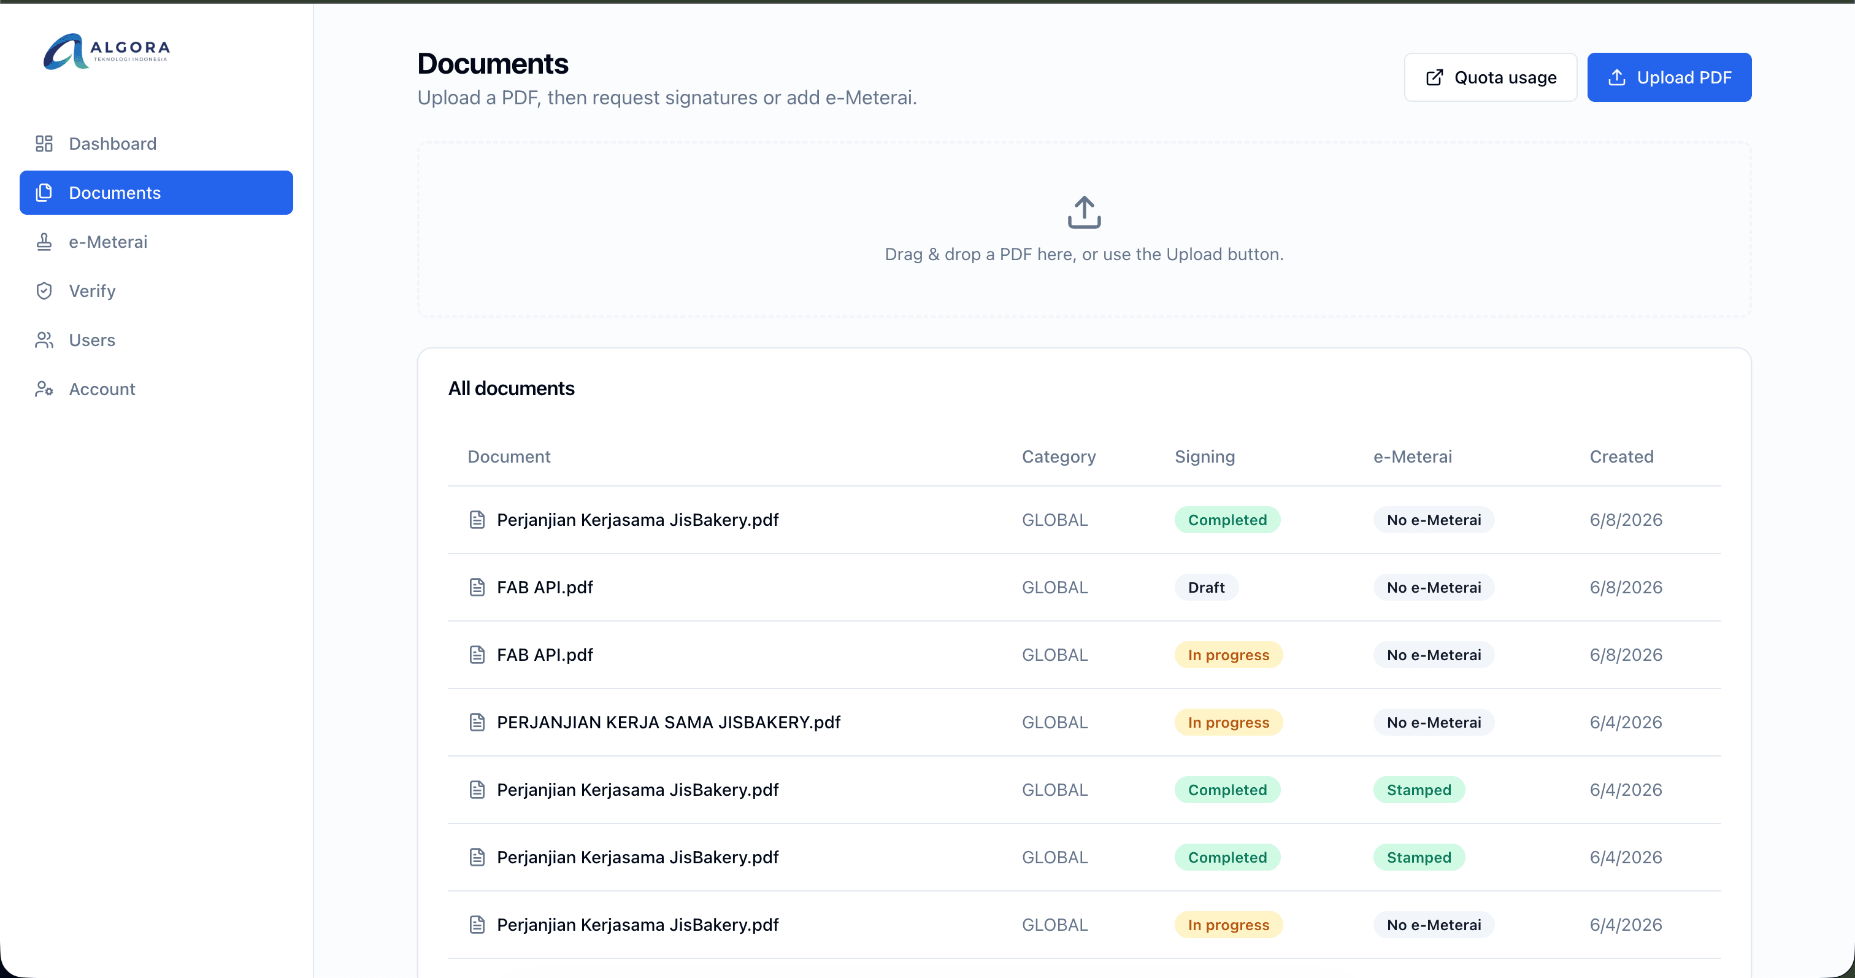Click GLOBAL category of PERJANJIAN KERJA SAMA JISBAKERY.pdf
Viewport: 1855px width, 978px height.
1054,722
